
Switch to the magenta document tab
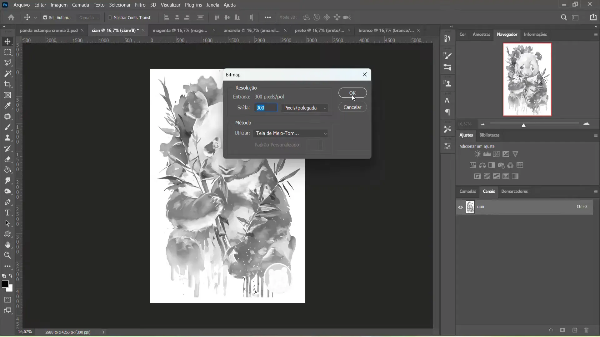click(x=180, y=30)
